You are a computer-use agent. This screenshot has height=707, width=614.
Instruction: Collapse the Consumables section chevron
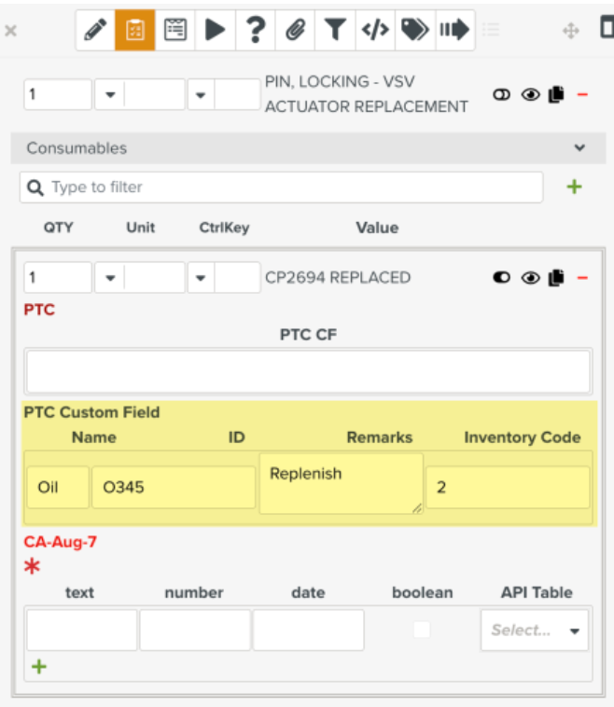pos(579,148)
